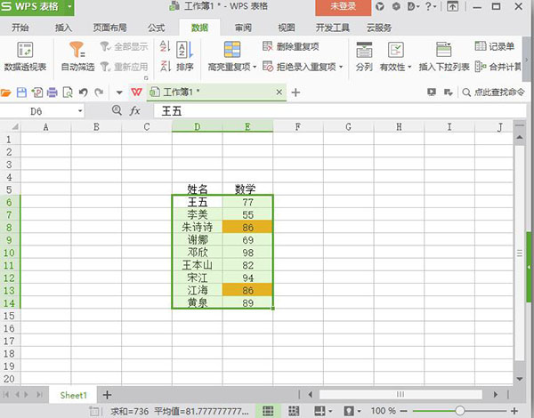Enable 自动筛选 auto filter

tap(77, 56)
